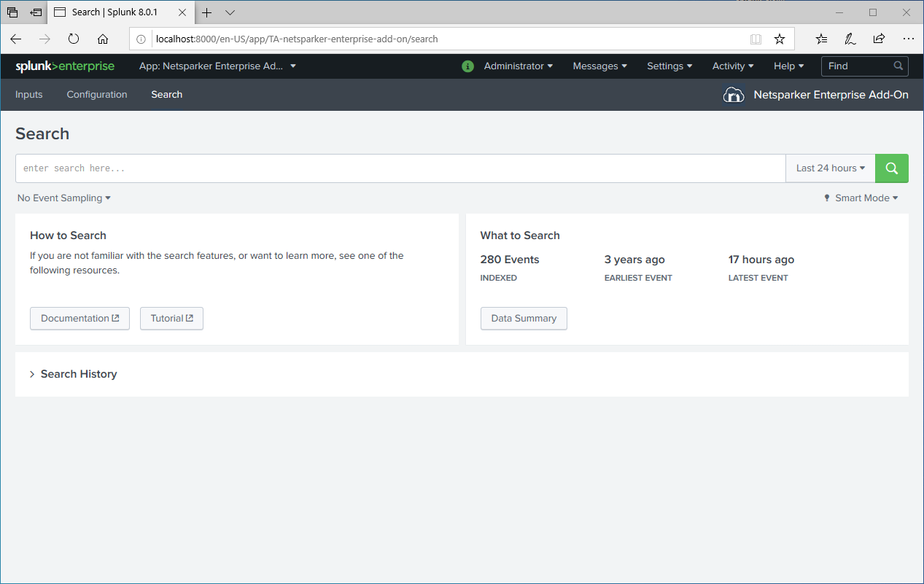Open the No Event Sampling dropdown
Viewport: 924px width, 584px height.
click(x=63, y=198)
